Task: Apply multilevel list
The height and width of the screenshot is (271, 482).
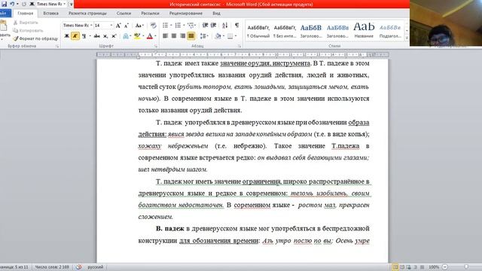Action: pos(191,25)
